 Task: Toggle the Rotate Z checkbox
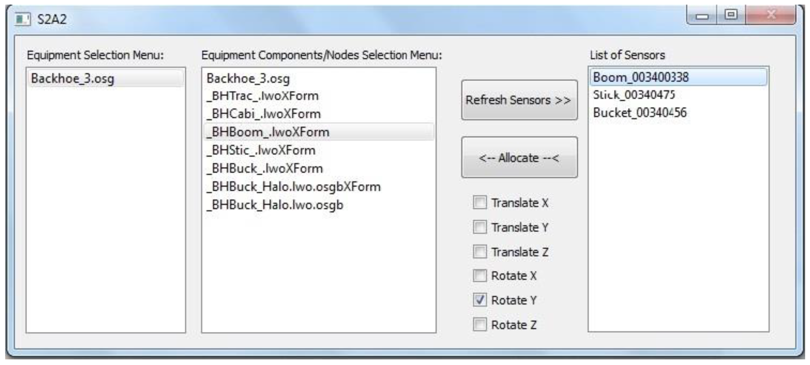click(480, 324)
